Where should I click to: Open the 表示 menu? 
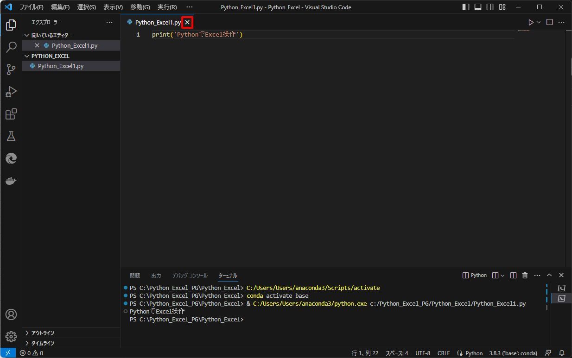click(x=113, y=7)
